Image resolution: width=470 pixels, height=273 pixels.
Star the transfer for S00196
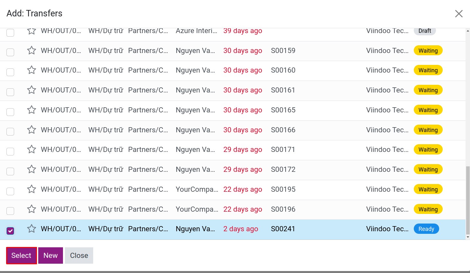(x=31, y=209)
